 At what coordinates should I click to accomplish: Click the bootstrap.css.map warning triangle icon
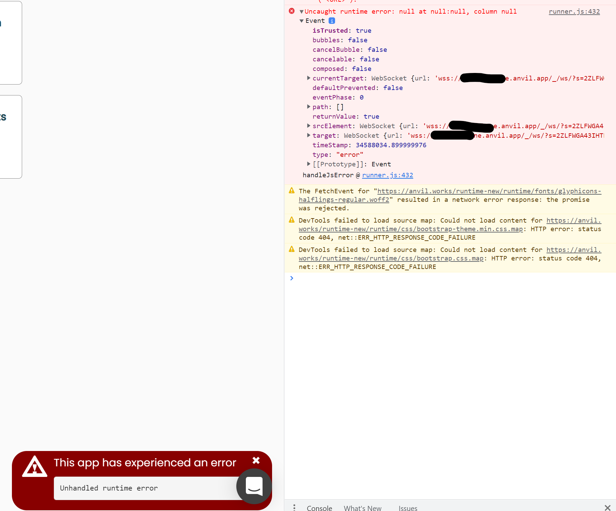291,249
